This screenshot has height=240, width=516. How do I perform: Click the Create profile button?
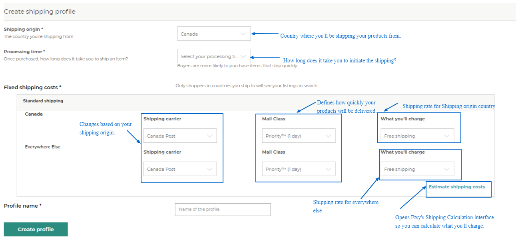click(x=36, y=229)
